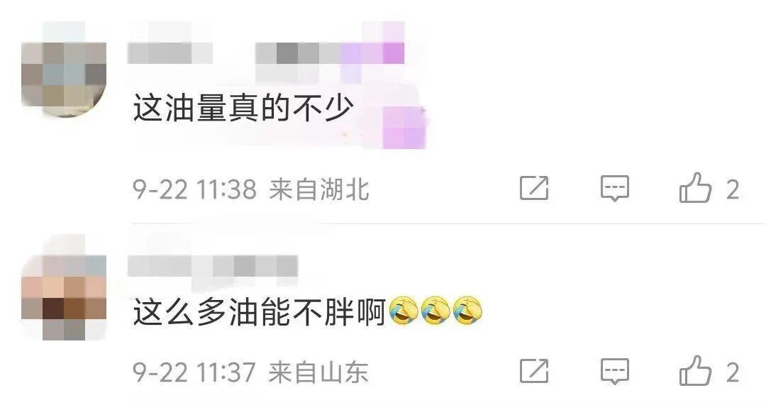Click the blurred username above '这油量真的不少'
This screenshot has width=766, height=405.
point(170,52)
